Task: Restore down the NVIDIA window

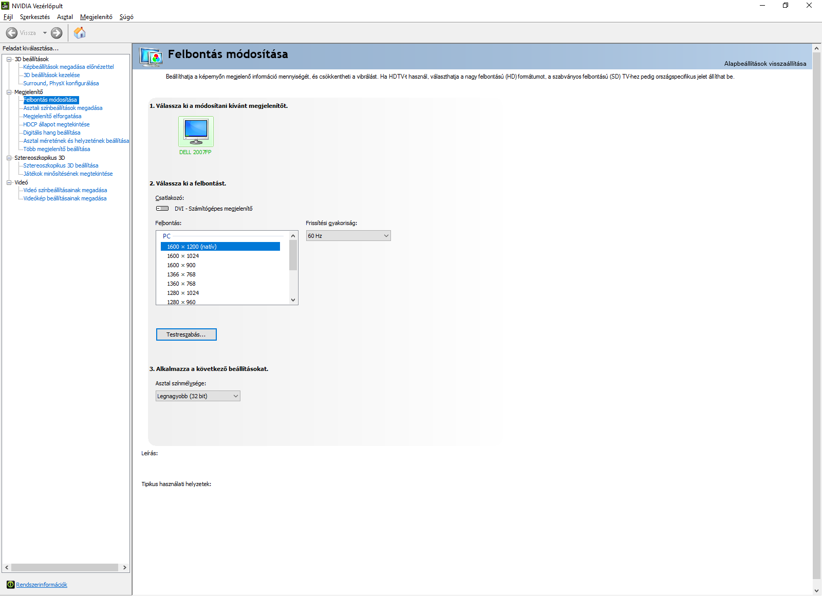Action: point(786,6)
